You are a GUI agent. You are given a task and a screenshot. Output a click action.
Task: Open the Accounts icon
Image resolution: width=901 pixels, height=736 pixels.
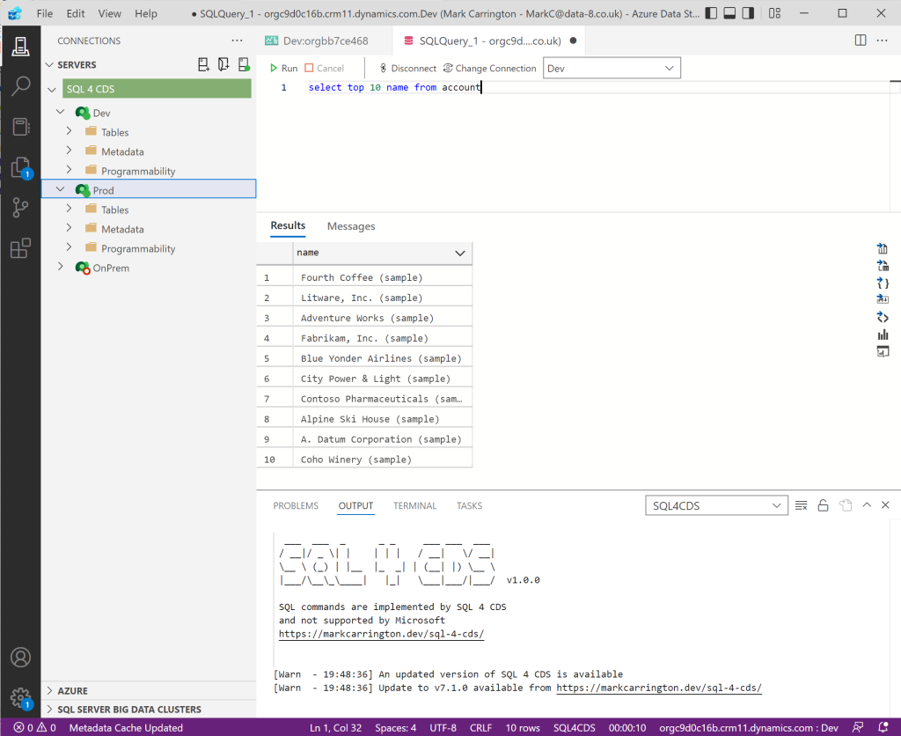(21, 658)
